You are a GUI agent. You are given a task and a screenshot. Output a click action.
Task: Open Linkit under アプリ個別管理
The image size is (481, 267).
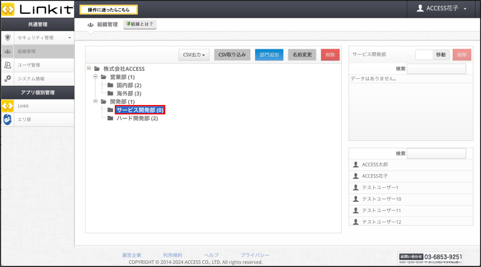(x=37, y=106)
